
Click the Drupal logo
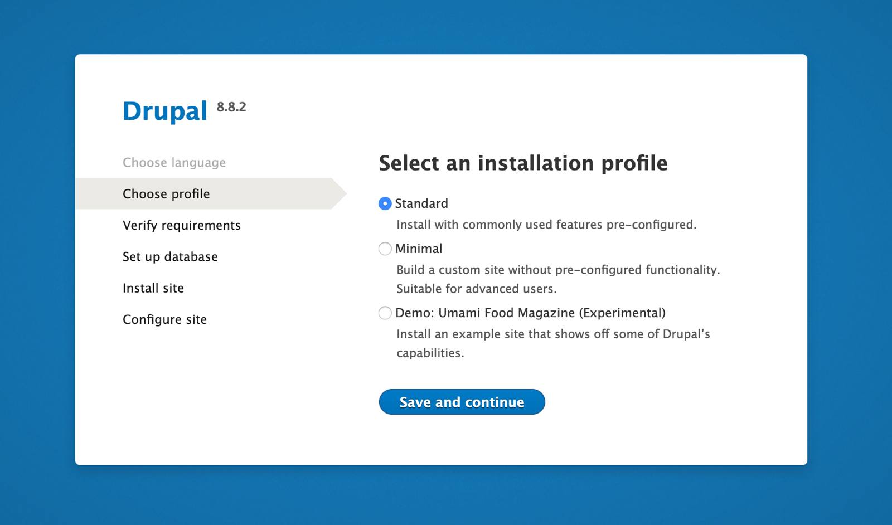pyautogui.click(x=164, y=110)
